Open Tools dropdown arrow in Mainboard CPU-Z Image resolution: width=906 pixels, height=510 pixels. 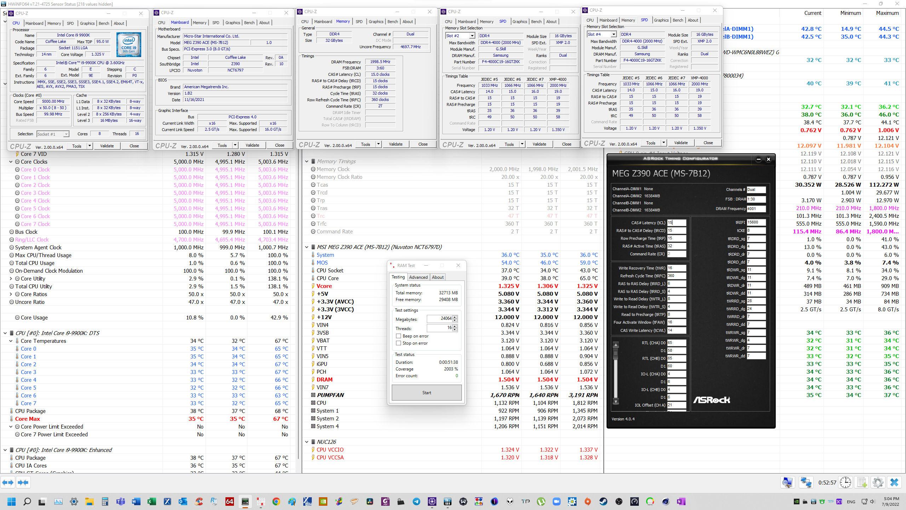tap(235, 145)
